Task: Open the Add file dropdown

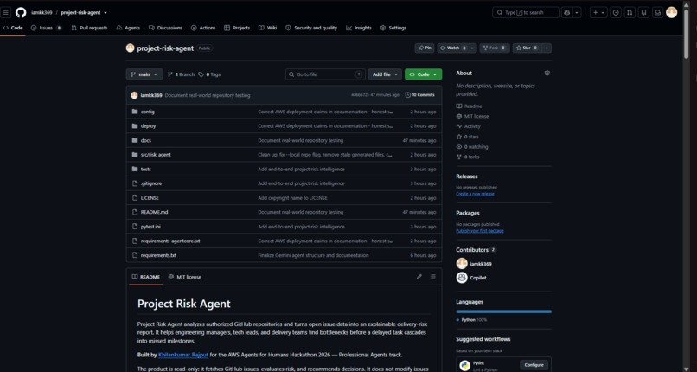Action: (385, 74)
